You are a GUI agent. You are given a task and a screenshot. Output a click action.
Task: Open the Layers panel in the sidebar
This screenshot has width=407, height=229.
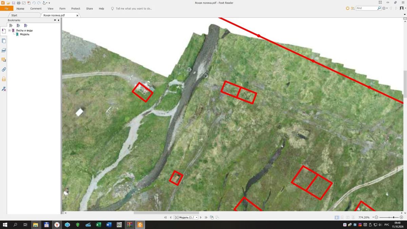4,50
